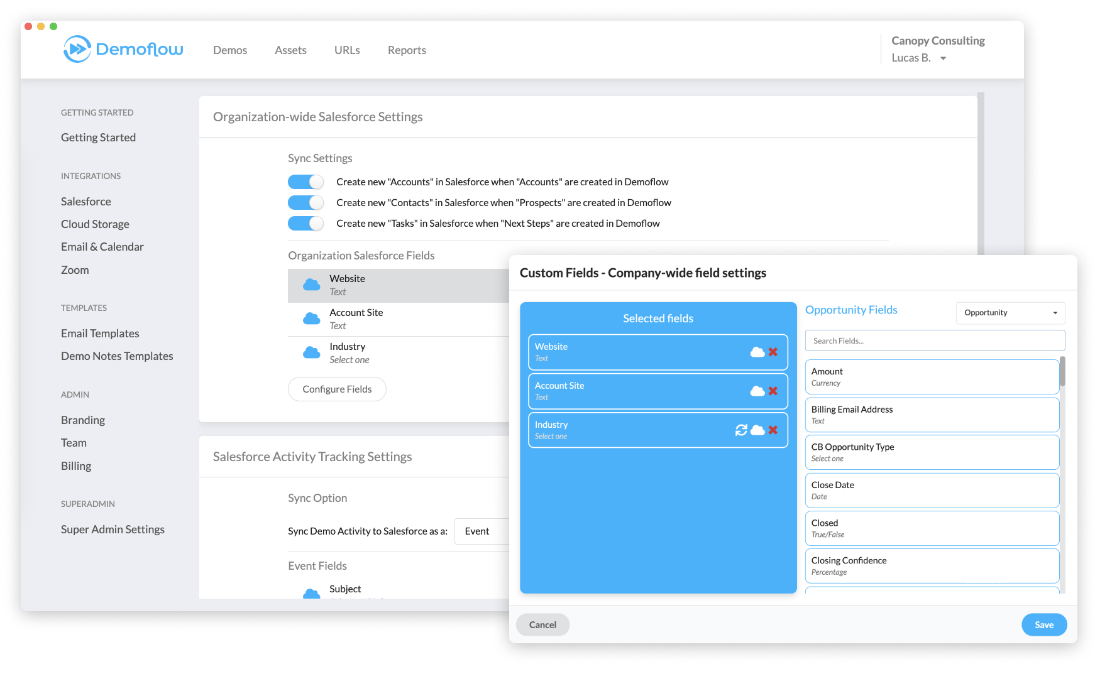Open Email & Calendar integration

[x=102, y=247]
